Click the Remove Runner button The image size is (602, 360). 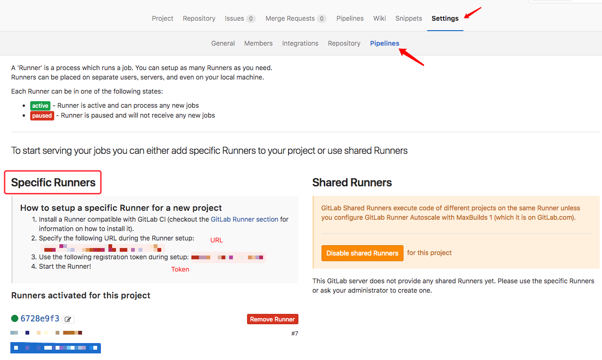tap(272, 319)
